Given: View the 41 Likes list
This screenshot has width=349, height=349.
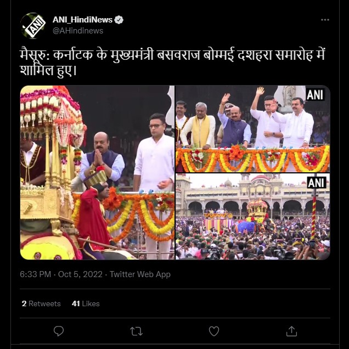Looking at the screenshot, I should 86,303.
